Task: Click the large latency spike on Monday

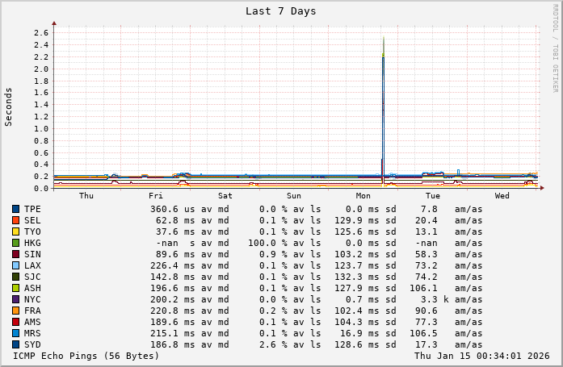Action: [x=383, y=97]
